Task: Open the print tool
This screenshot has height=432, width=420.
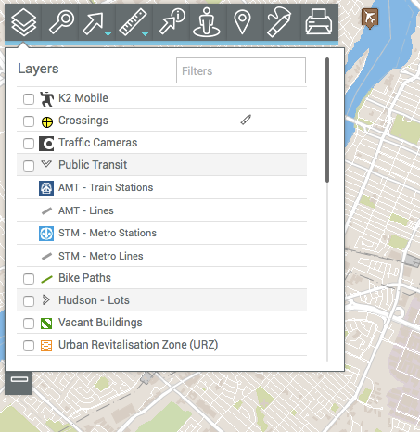Action: [x=319, y=22]
